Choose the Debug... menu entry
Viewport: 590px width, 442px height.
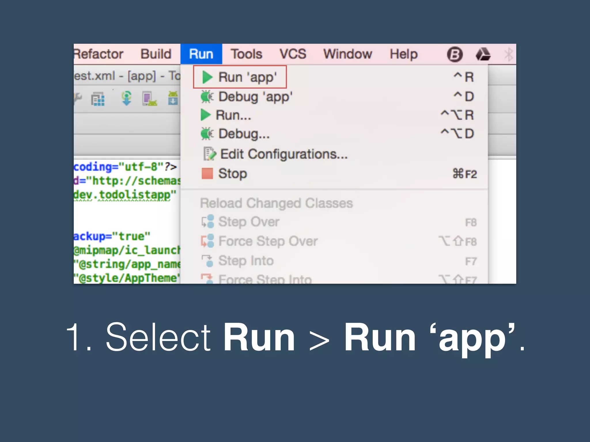click(x=334, y=134)
